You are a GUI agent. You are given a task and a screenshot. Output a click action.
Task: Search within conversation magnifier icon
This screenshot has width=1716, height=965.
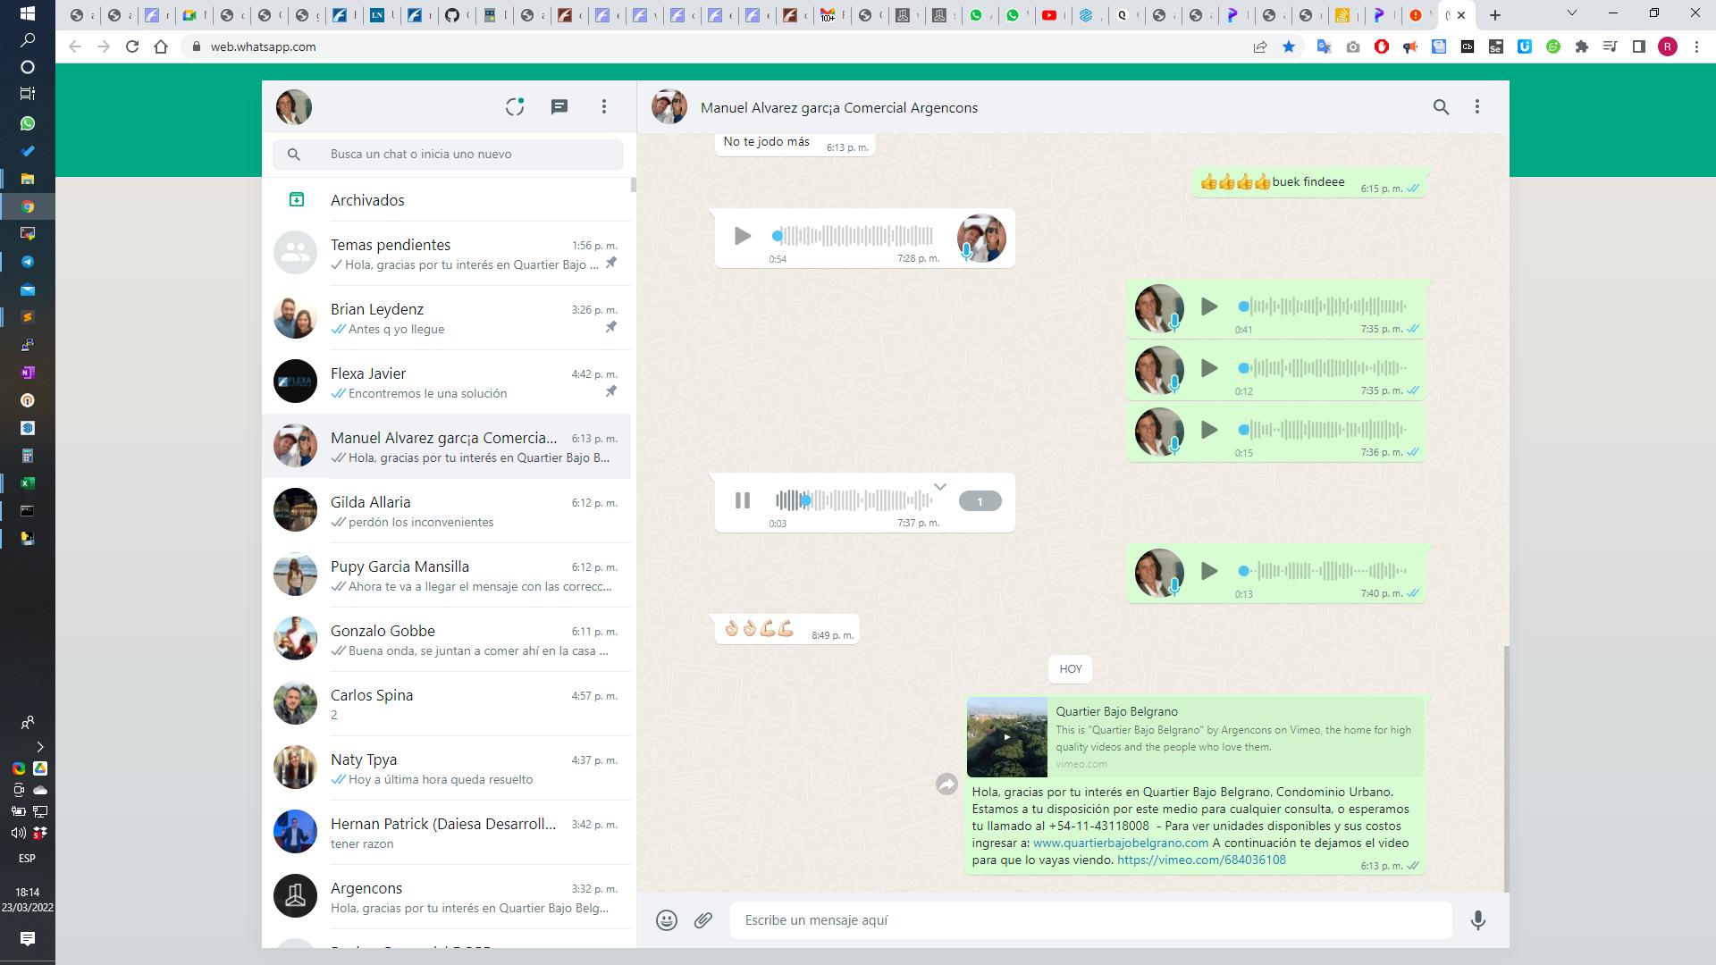pos(1441,107)
